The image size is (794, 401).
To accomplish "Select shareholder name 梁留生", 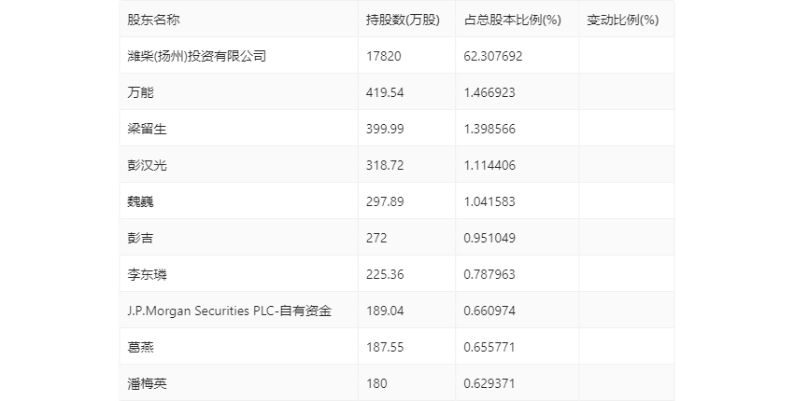I will 147,129.
